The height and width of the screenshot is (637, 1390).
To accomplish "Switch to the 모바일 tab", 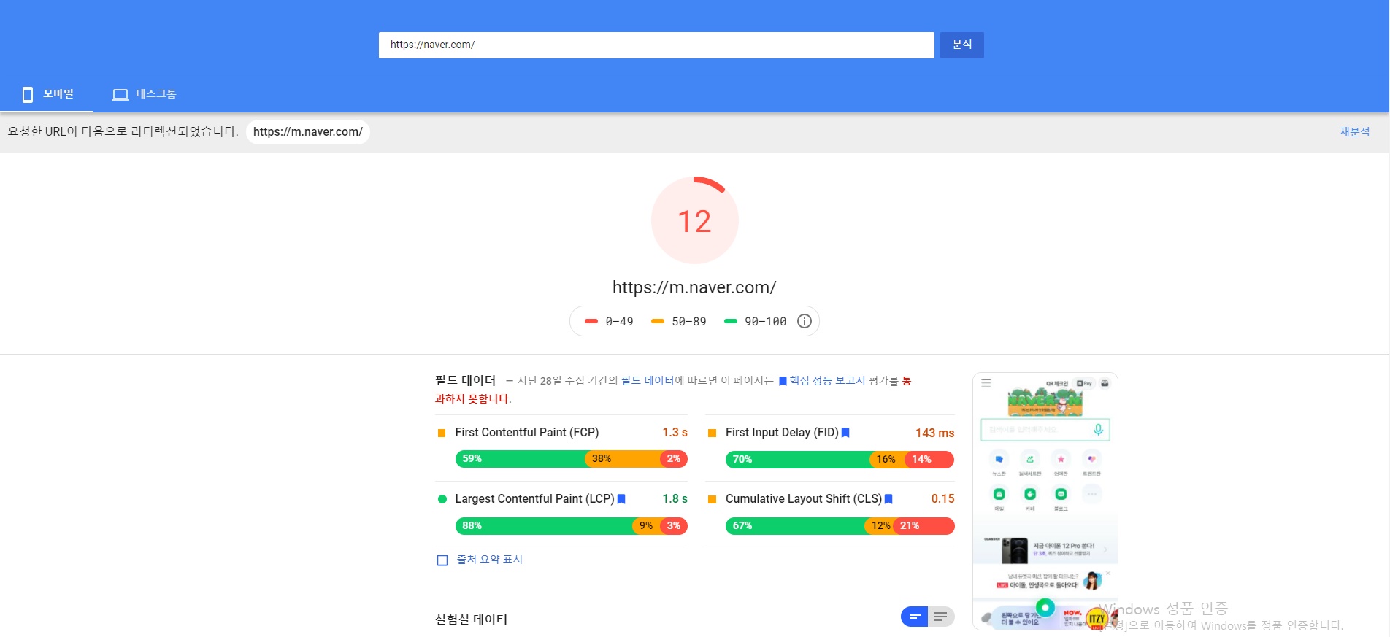I will (x=47, y=94).
